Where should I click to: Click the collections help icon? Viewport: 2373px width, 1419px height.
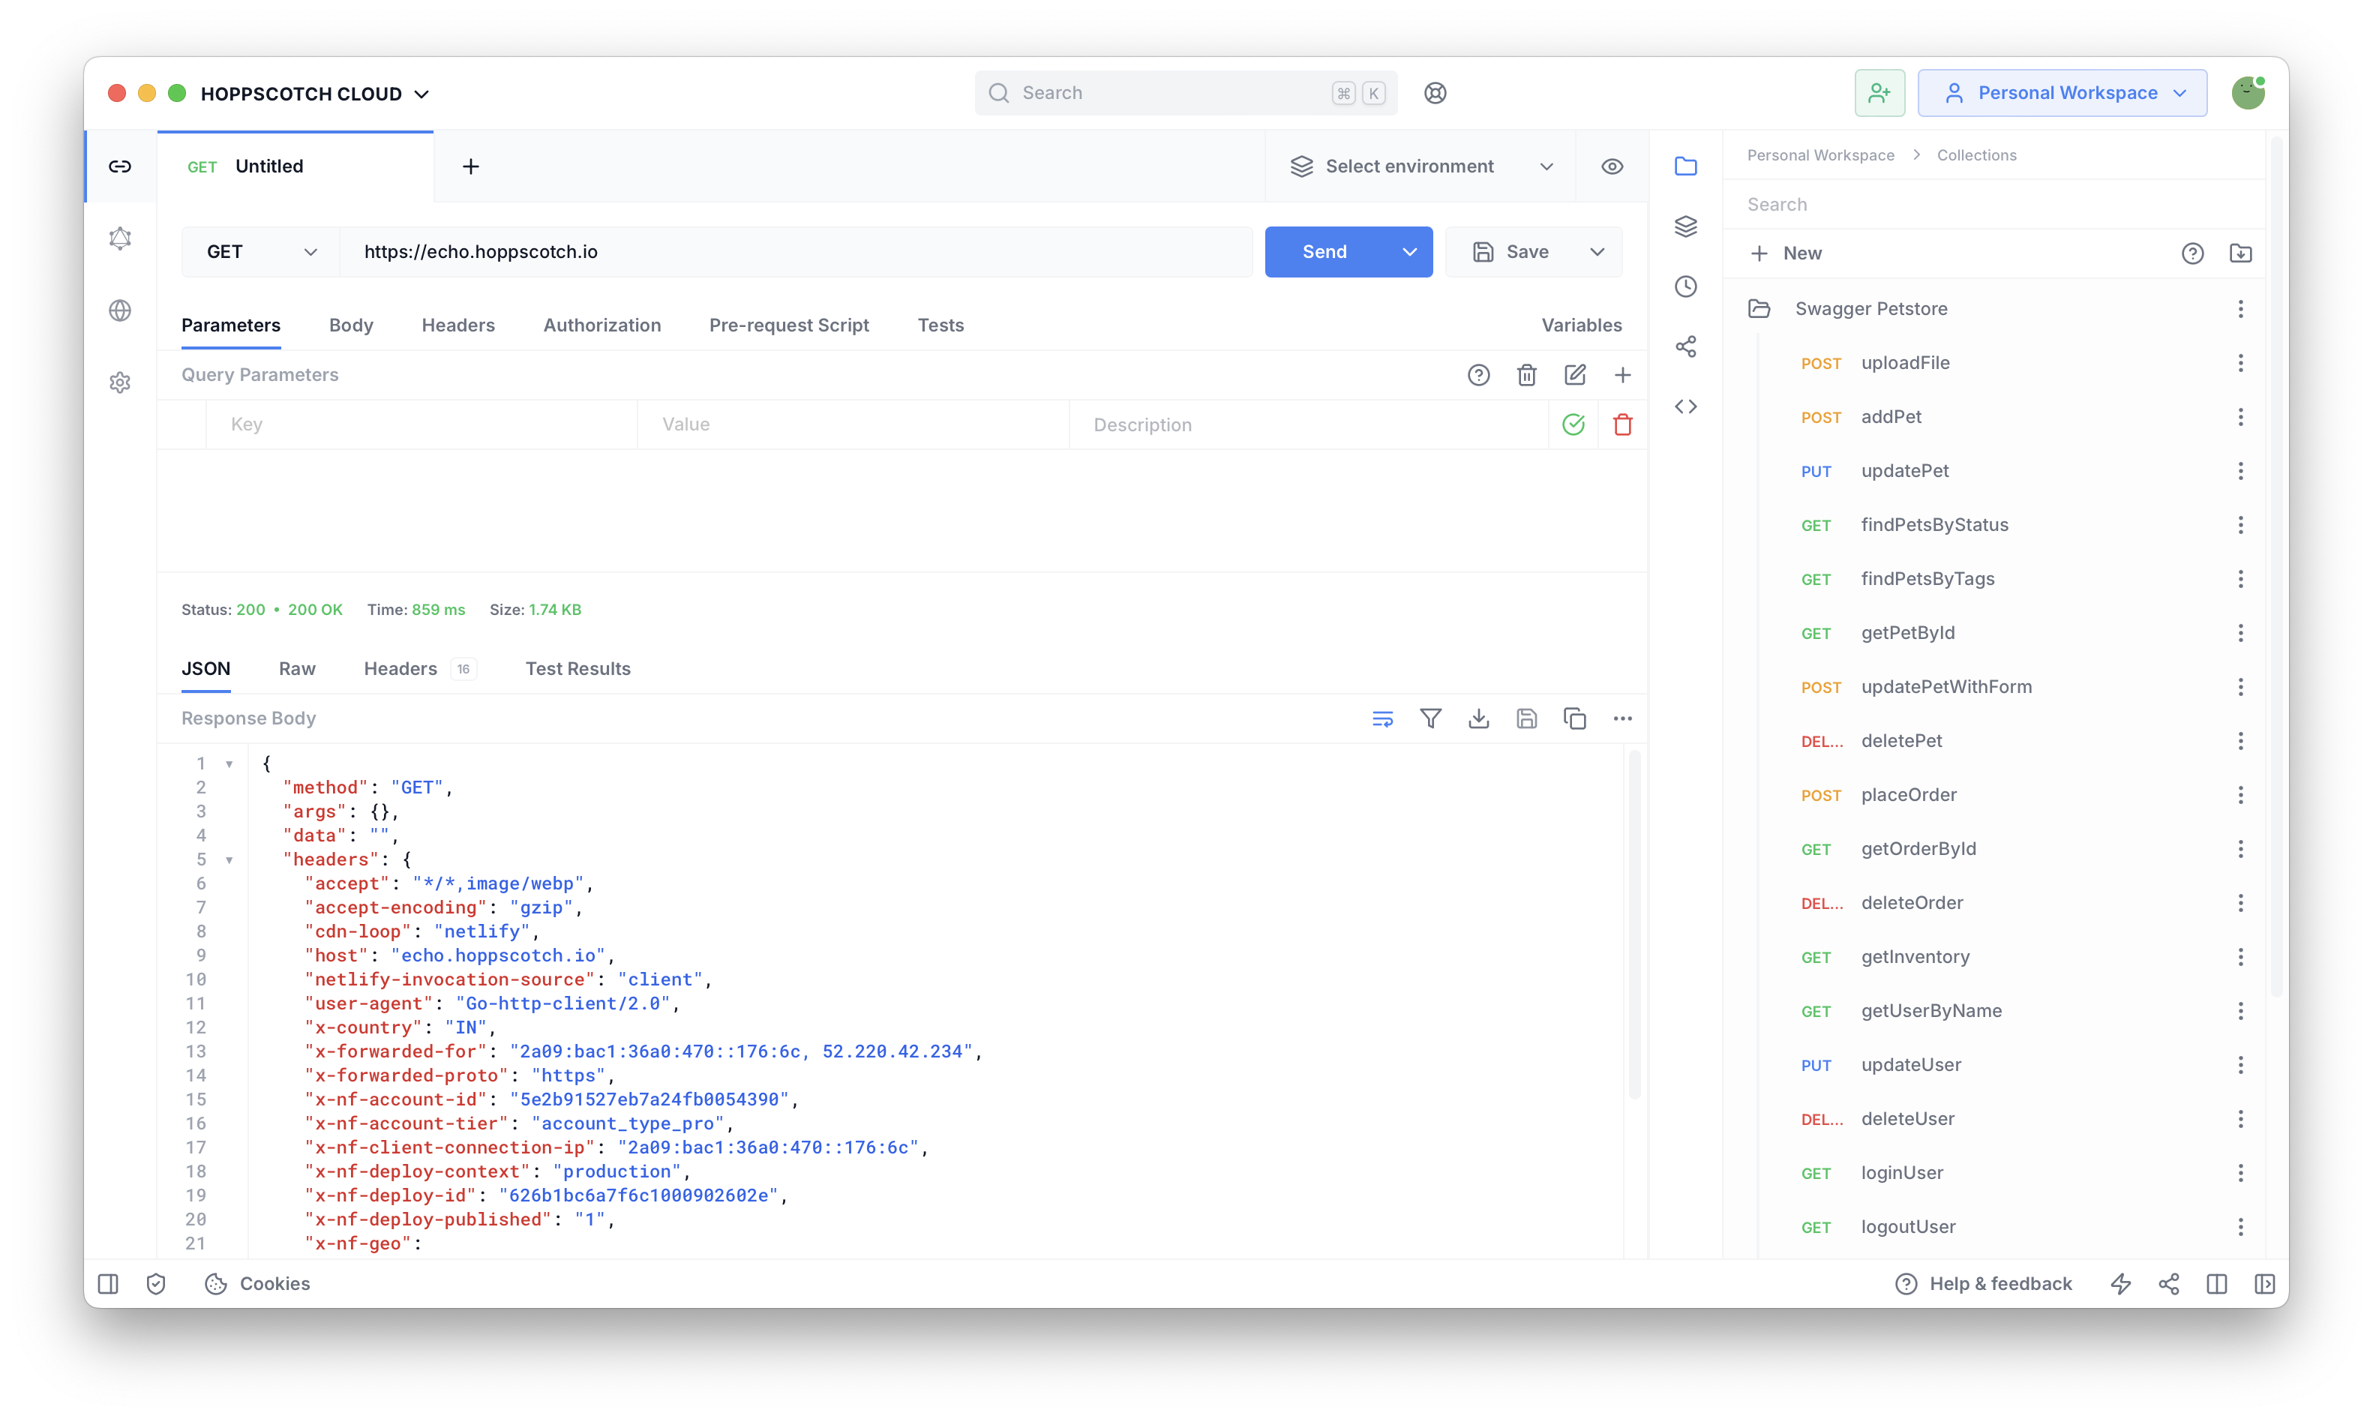[x=2192, y=253]
